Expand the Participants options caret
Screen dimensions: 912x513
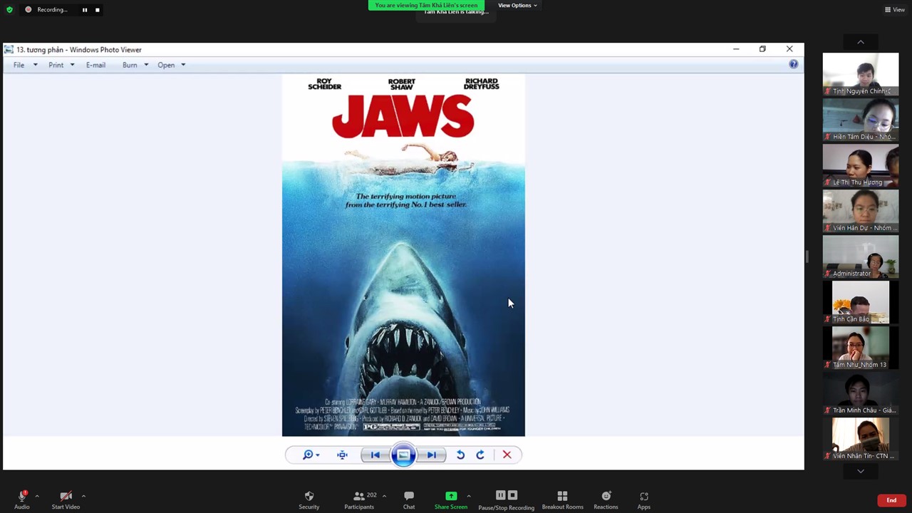384,496
